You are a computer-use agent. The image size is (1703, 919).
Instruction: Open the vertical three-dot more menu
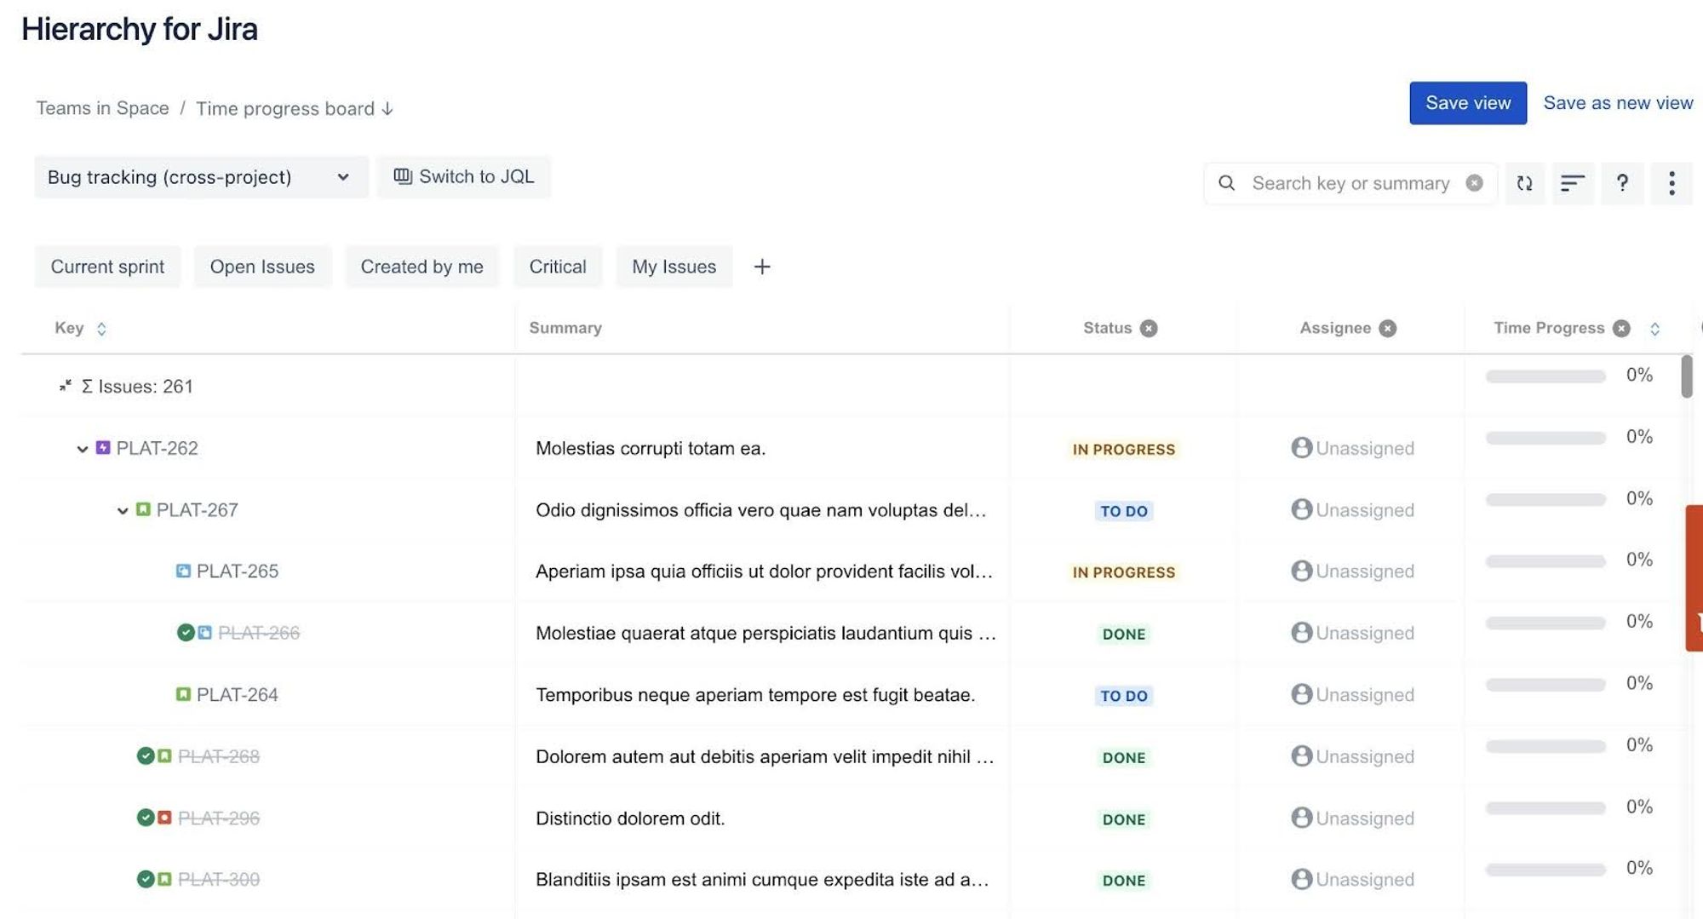point(1671,183)
